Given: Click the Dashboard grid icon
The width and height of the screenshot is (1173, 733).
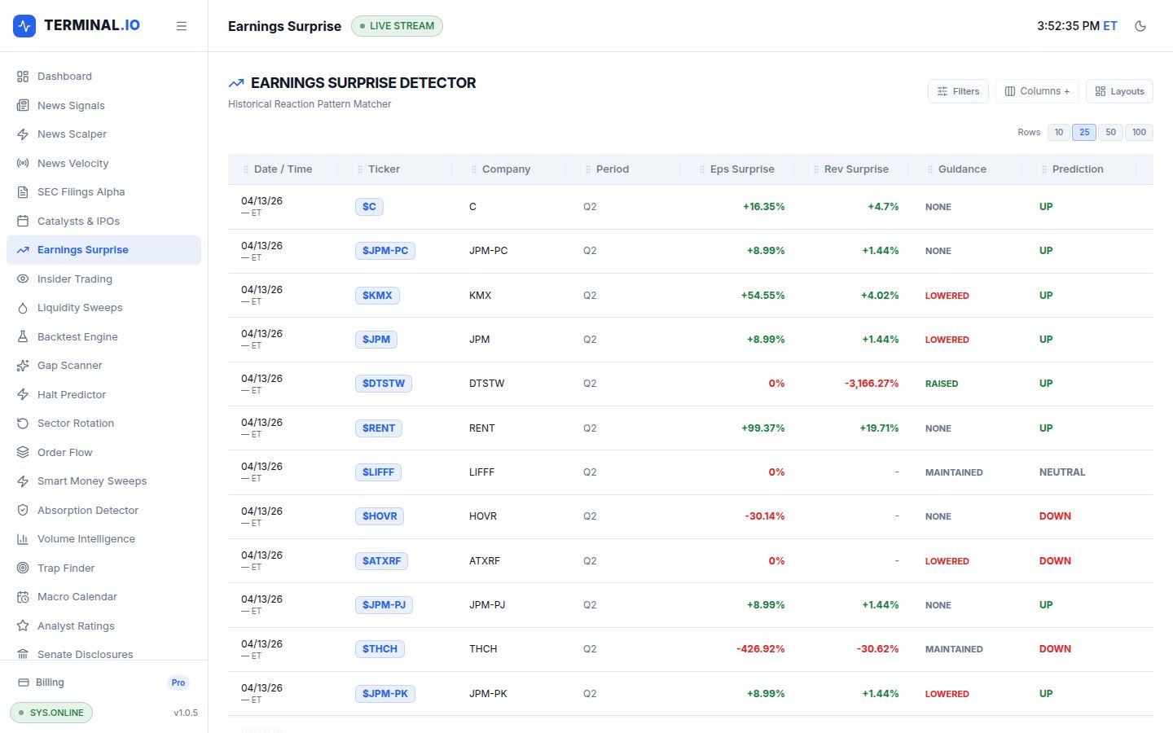Looking at the screenshot, I should point(23,77).
